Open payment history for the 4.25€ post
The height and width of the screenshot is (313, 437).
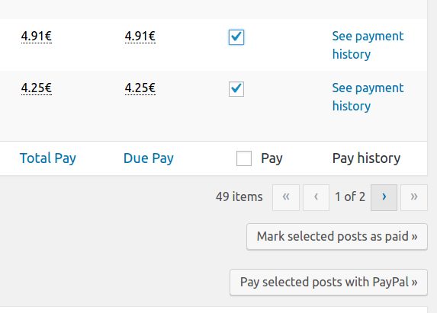pyautogui.click(x=368, y=97)
